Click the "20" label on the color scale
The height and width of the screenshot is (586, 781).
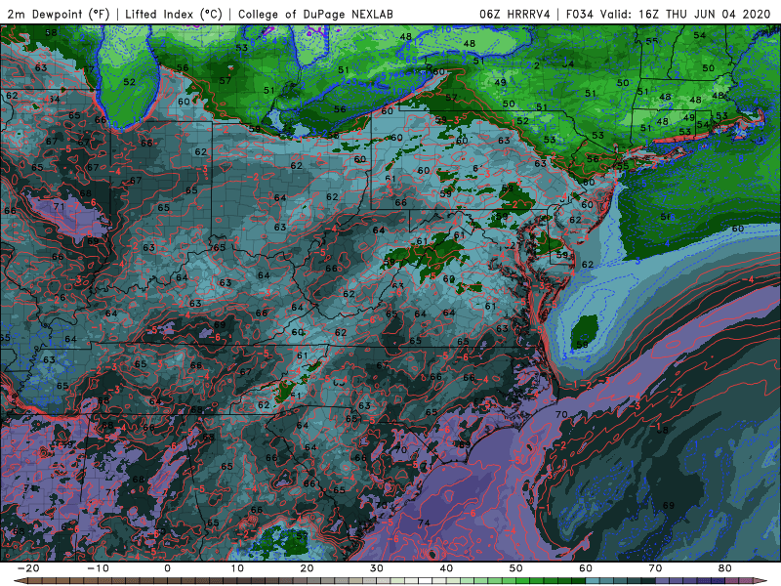(x=307, y=568)
